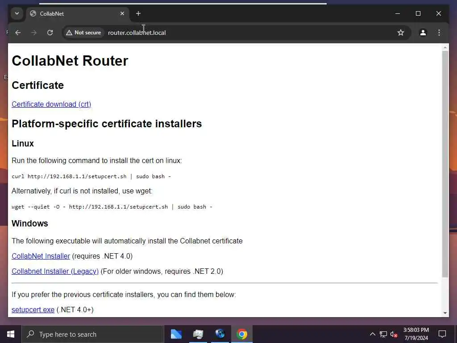Click the Windows section heading
Viewport: 457px width, 343px height.
tap(30, 223)
